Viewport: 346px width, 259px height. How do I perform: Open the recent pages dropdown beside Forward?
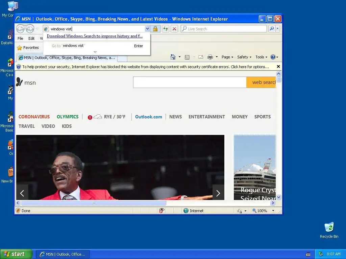(37, 29)
